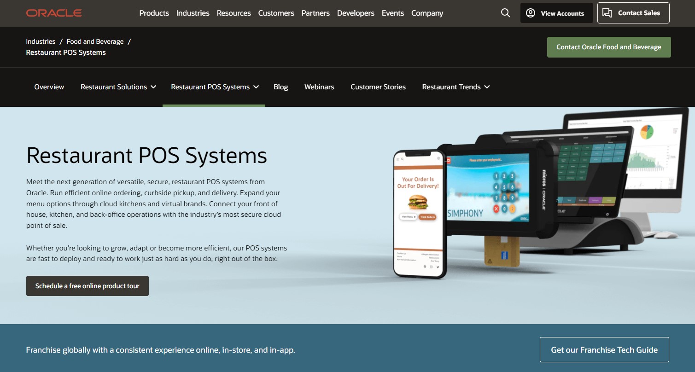Click the burger image on phone screen
This screenshot has height=372, width=695.
pos(418,202)
